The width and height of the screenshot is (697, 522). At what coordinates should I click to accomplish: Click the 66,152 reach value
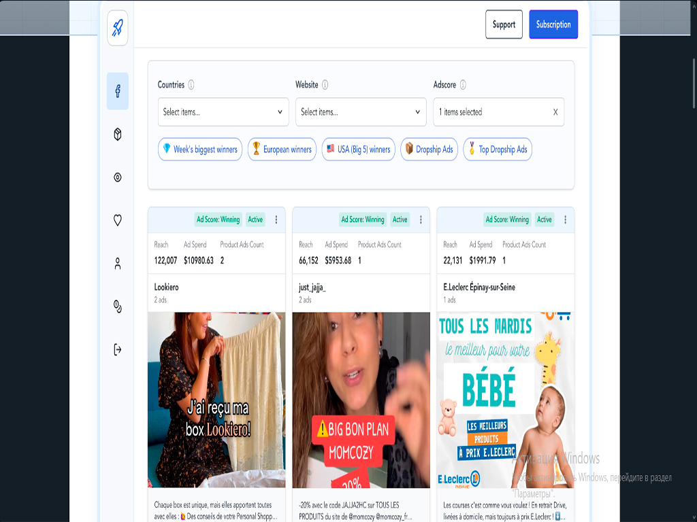point(308,260)
